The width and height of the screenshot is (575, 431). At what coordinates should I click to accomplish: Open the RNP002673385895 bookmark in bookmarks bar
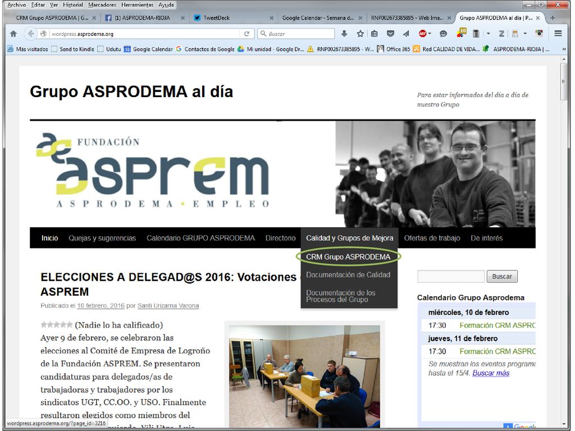pyautogui.click(x=340, y=49)
